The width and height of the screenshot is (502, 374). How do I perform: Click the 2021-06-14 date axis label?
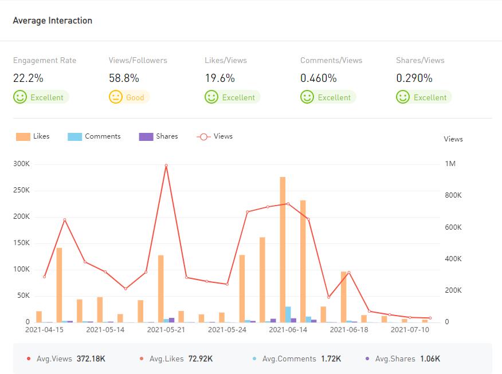click(x=288, y=330)
